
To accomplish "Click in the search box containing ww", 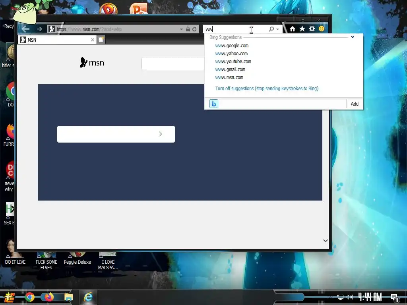I will pyautogui.click(x=235, y=29).
